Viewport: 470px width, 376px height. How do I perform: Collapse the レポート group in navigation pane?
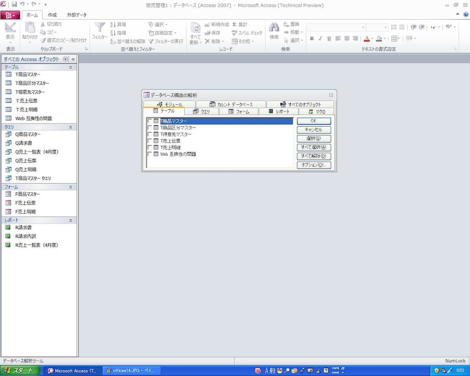pyautogui.click(x=70, y=220)
